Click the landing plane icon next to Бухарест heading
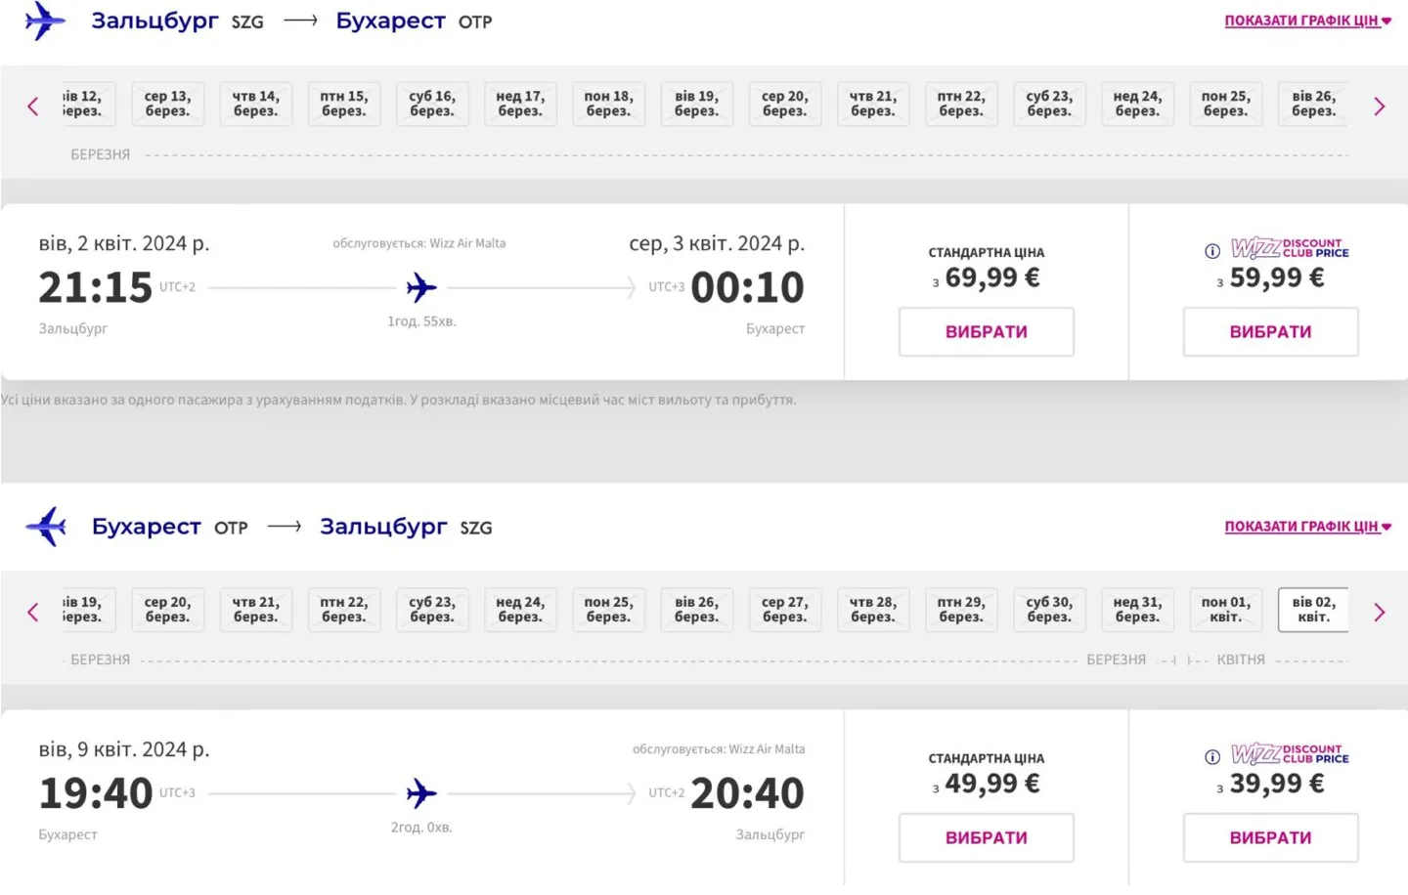 tap(47, 527)
